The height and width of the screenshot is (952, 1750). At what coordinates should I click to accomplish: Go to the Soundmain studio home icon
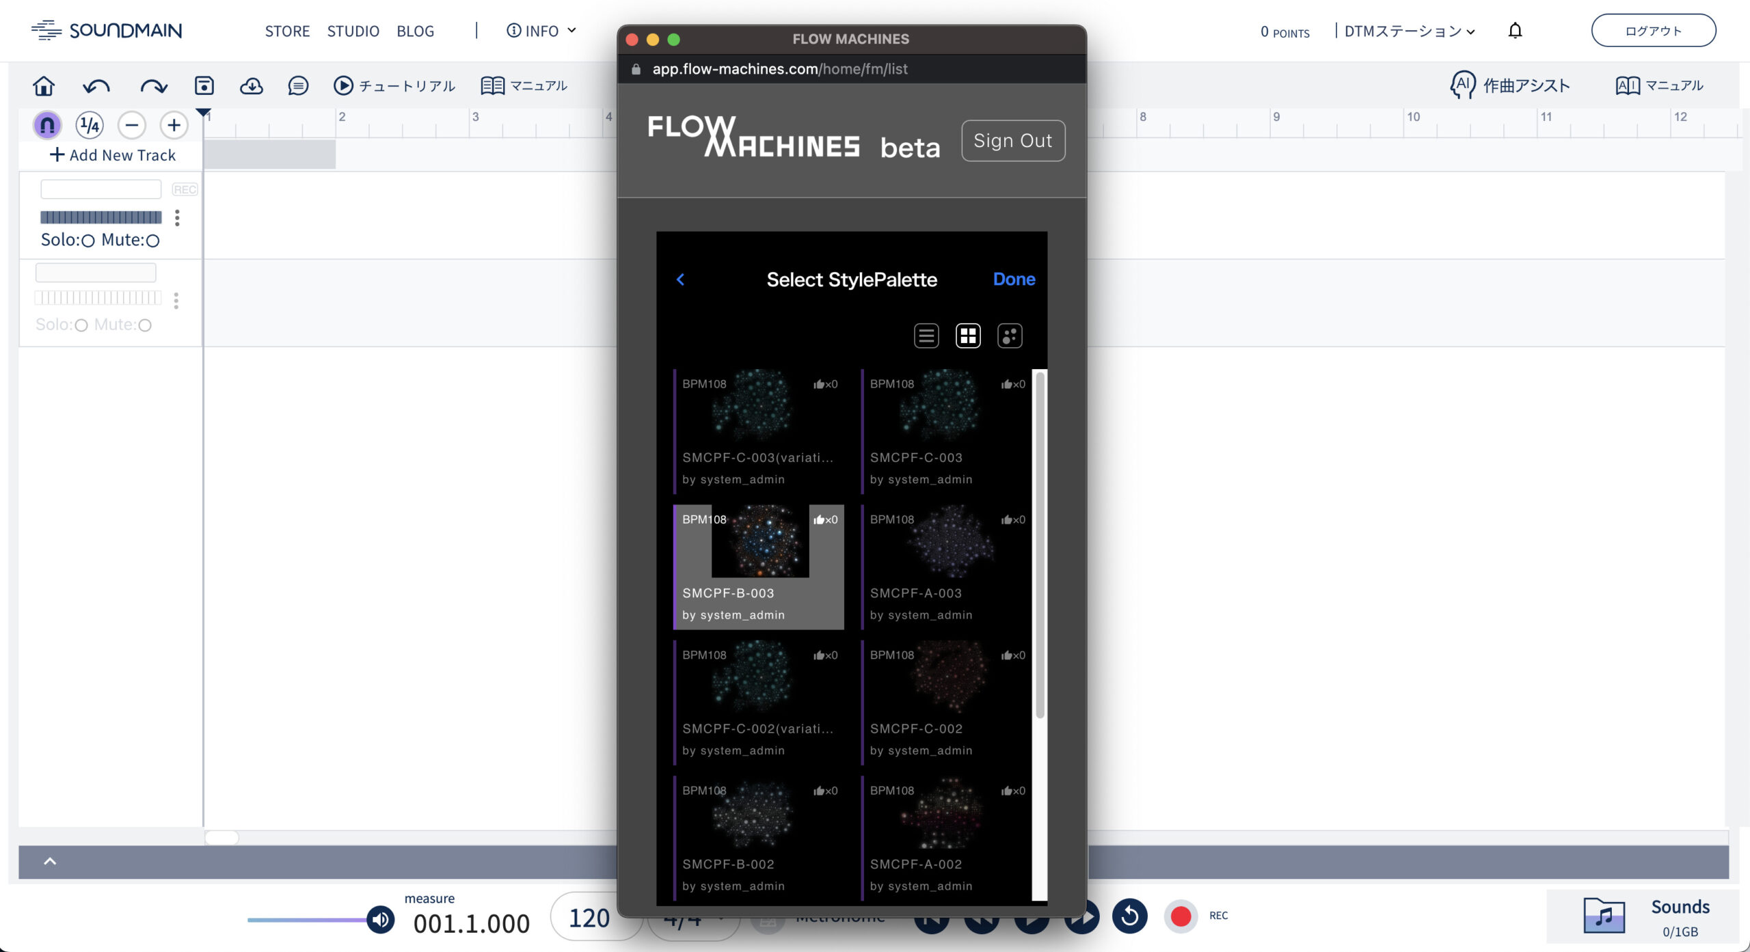pyautogui.click(x=44, y=86)
